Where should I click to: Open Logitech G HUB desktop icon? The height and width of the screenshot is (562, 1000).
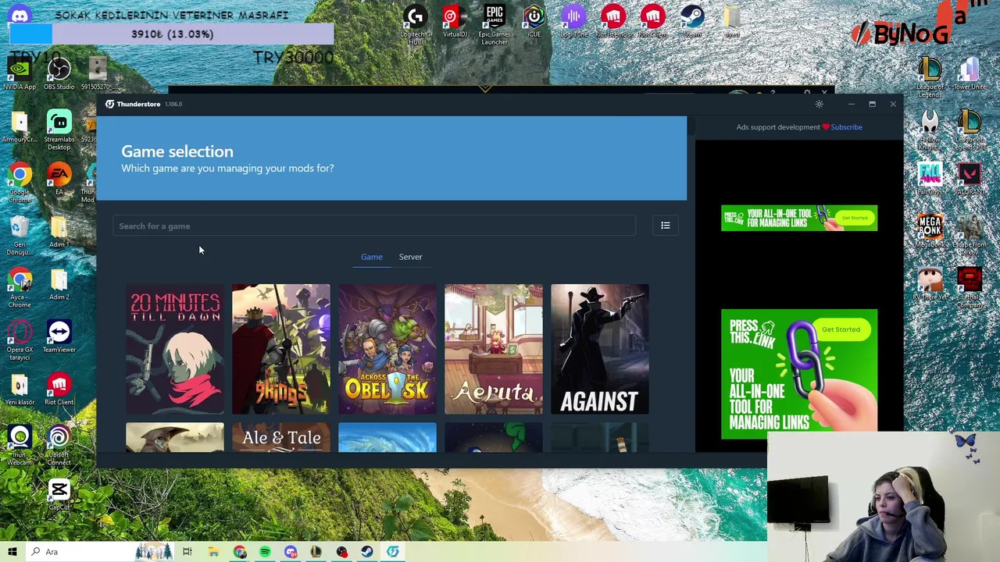pos(416,23)
